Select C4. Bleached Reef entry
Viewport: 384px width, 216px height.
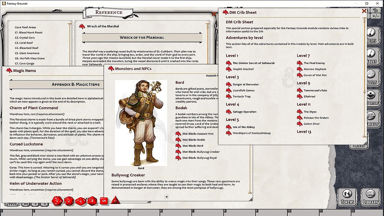[27, 48]
